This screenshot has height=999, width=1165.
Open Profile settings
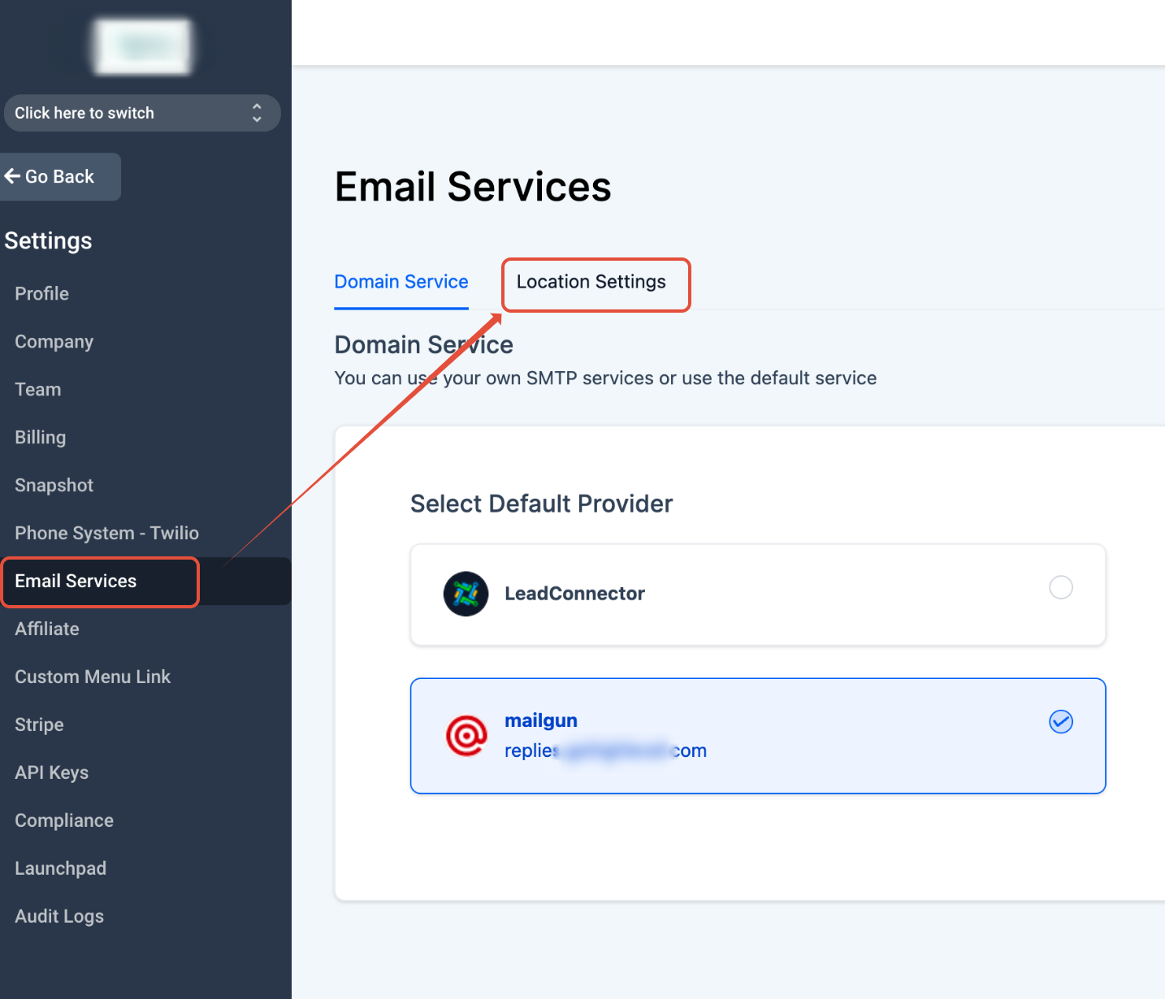tap(41, 293)
